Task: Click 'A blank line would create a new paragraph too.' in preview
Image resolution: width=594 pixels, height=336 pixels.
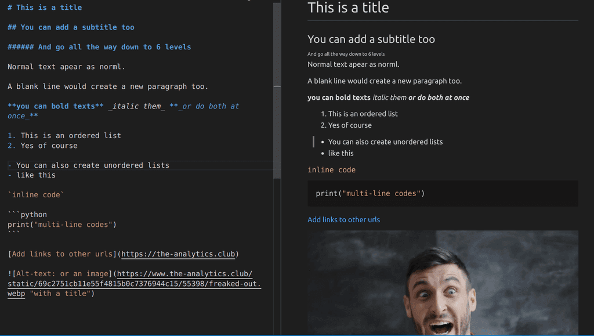Action: coord(385,81)
